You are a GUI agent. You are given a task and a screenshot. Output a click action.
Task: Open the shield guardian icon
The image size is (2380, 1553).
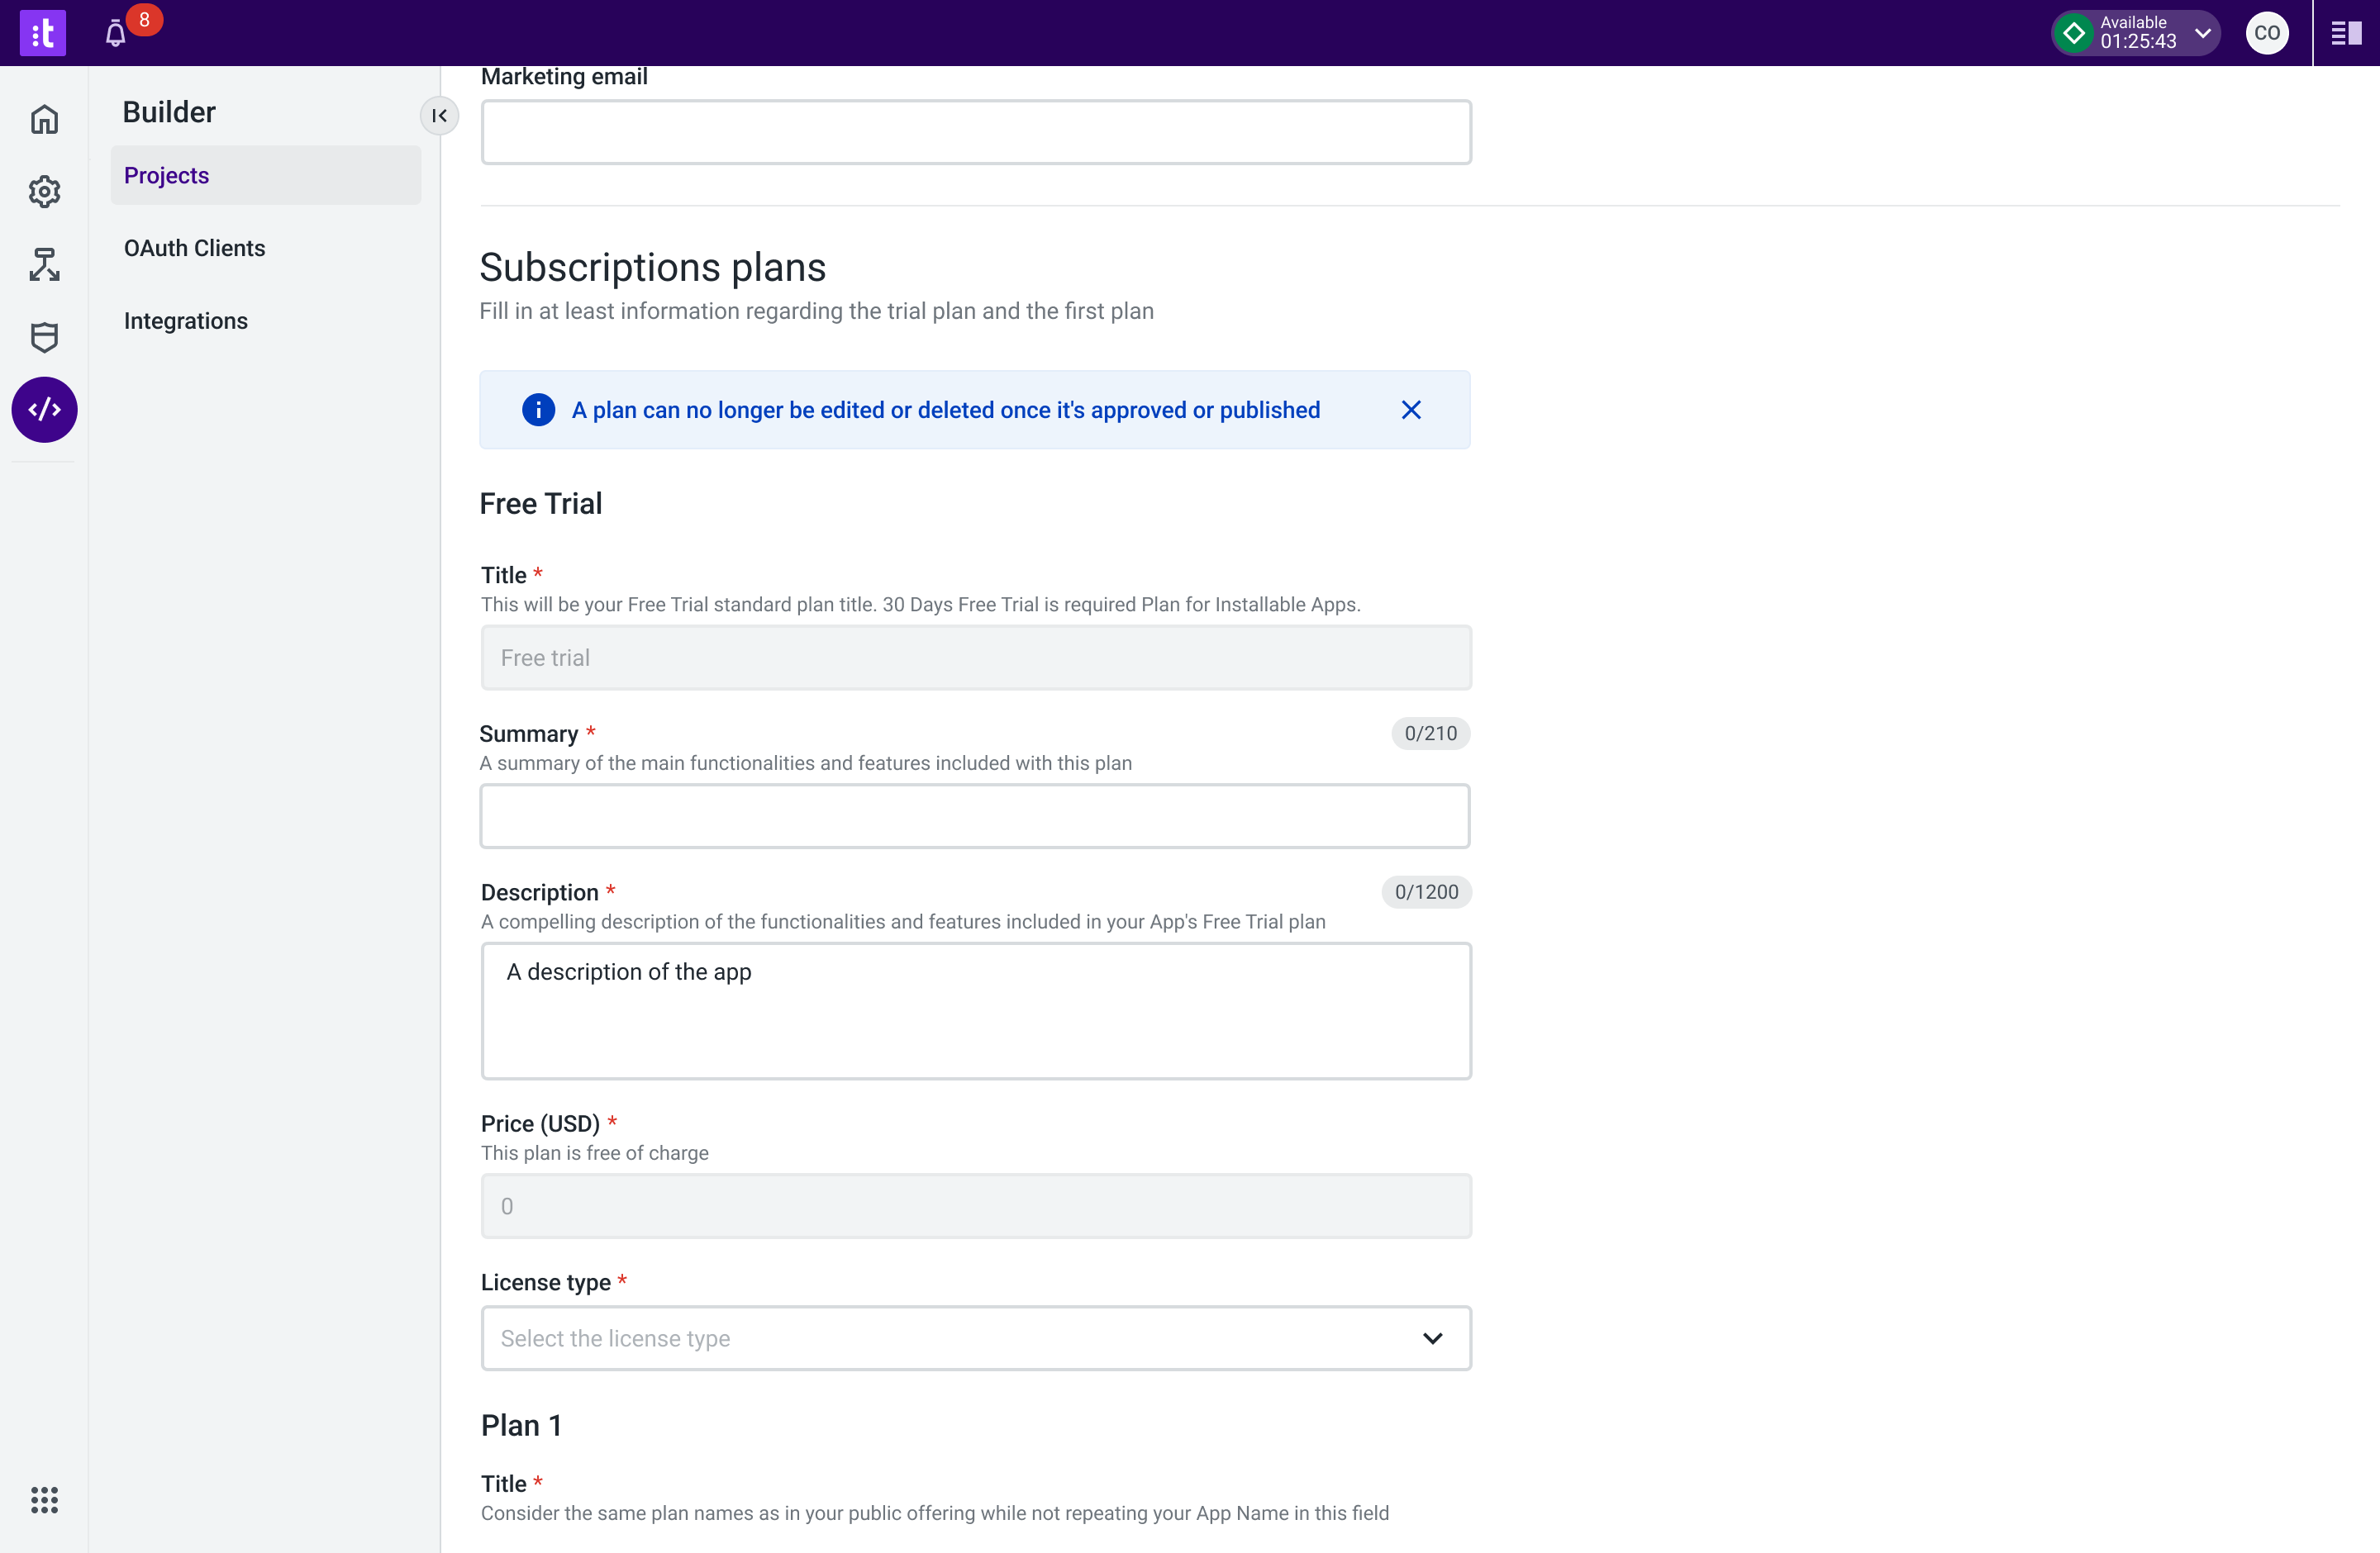pyautogui.click(x=44, y=337)
